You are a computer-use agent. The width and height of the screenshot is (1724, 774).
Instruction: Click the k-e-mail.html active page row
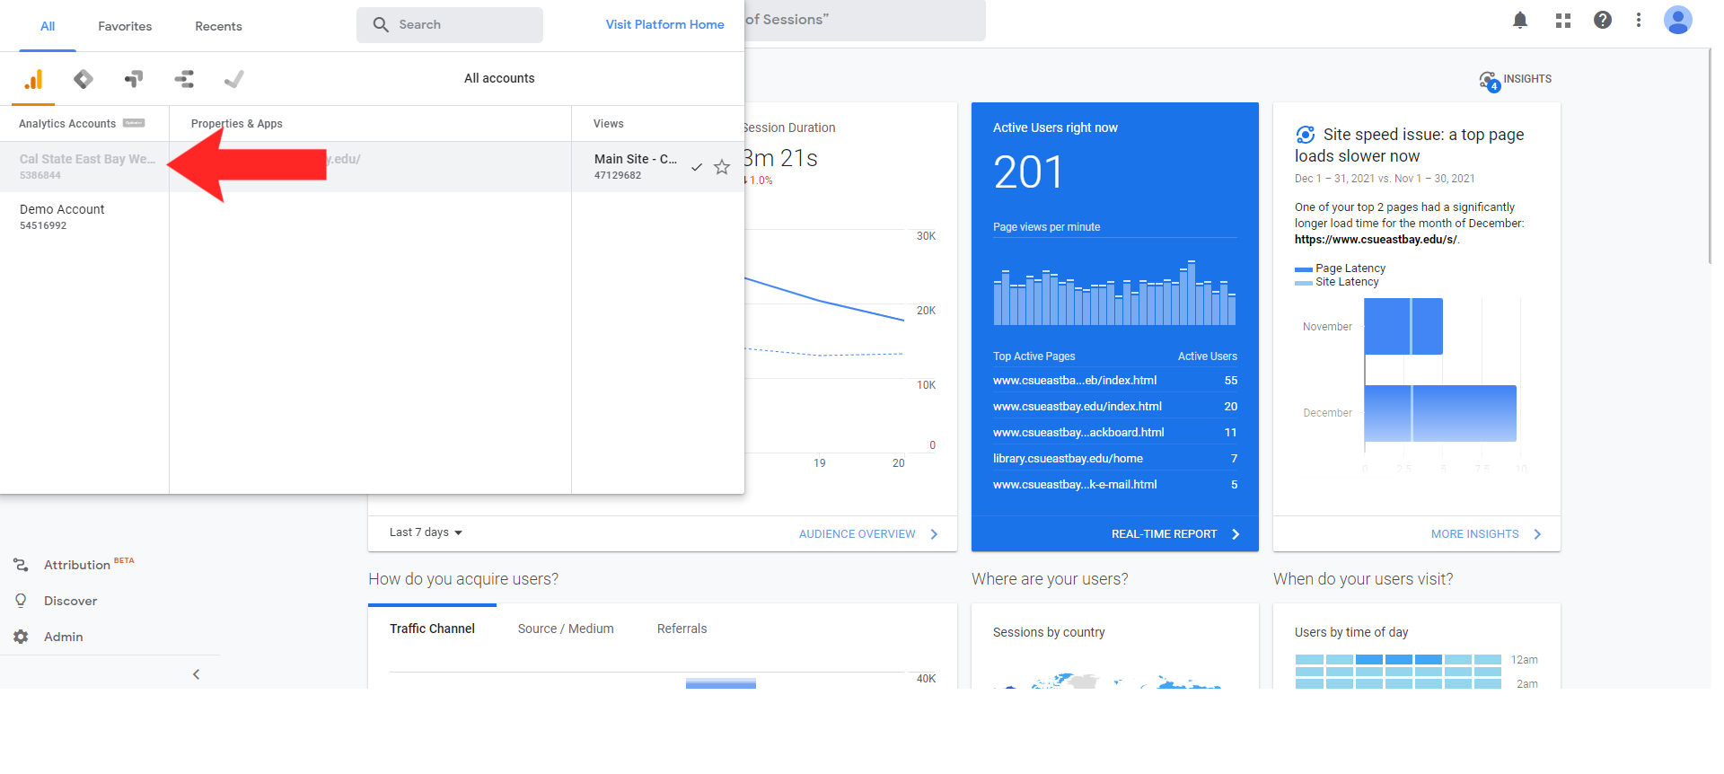[x=1115, y=485]
